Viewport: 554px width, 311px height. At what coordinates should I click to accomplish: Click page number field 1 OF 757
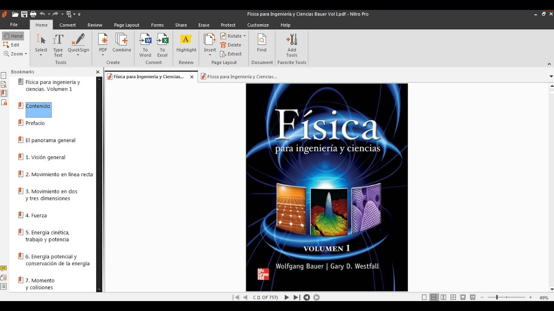tap(265, 298)
